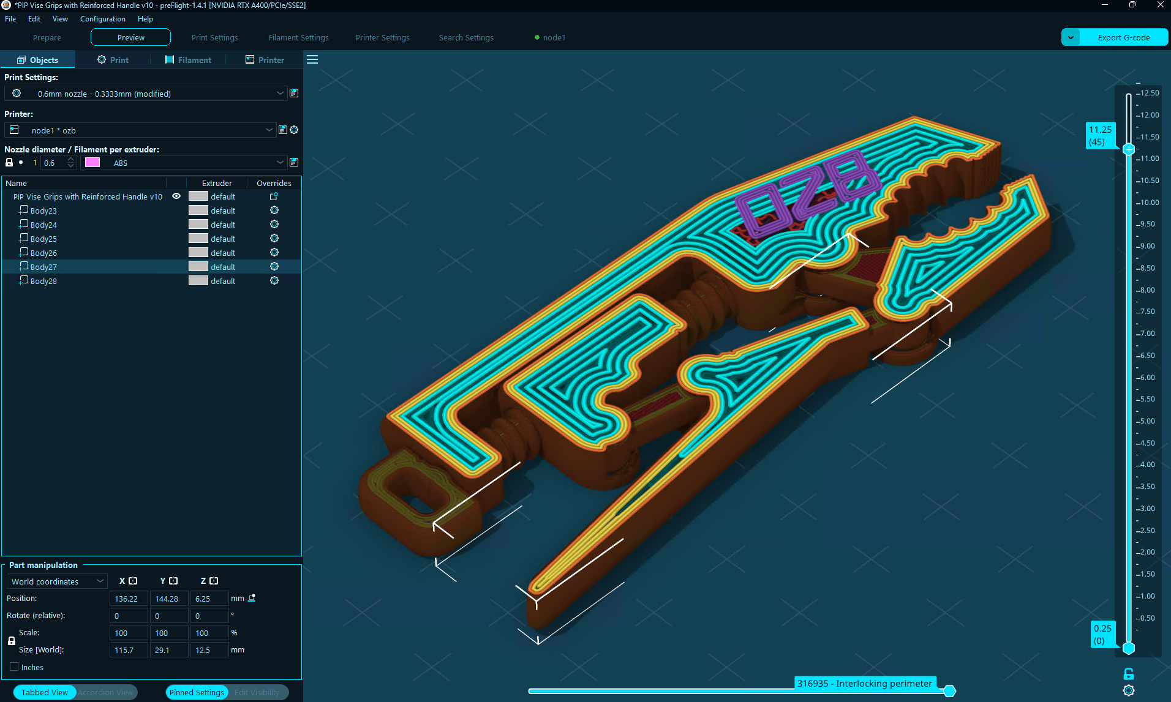Screen dimensions: 1171x702
Task: Click the print settings gear icon in preset box
Action: pos(17,93)
